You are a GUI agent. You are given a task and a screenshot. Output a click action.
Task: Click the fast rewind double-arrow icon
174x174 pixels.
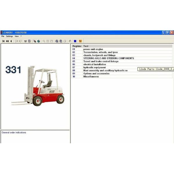point(7,41)
